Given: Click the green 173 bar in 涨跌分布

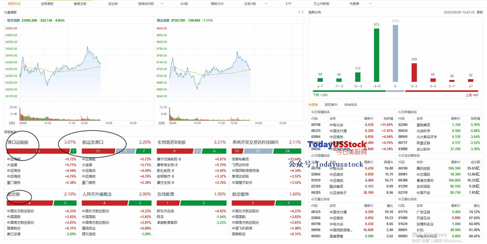Looking at the screenshot, I should [x=358, y=77].
